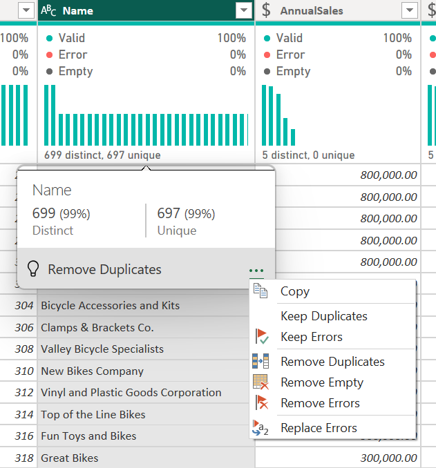The width and height of the screenshot is (436, 468).
Task: Select Keep Duplicates menu option
Action: pos(323,316)
